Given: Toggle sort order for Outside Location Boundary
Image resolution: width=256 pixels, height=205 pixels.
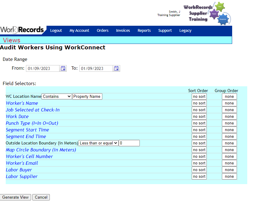Looking at the screenshot, I should point(199,143).
